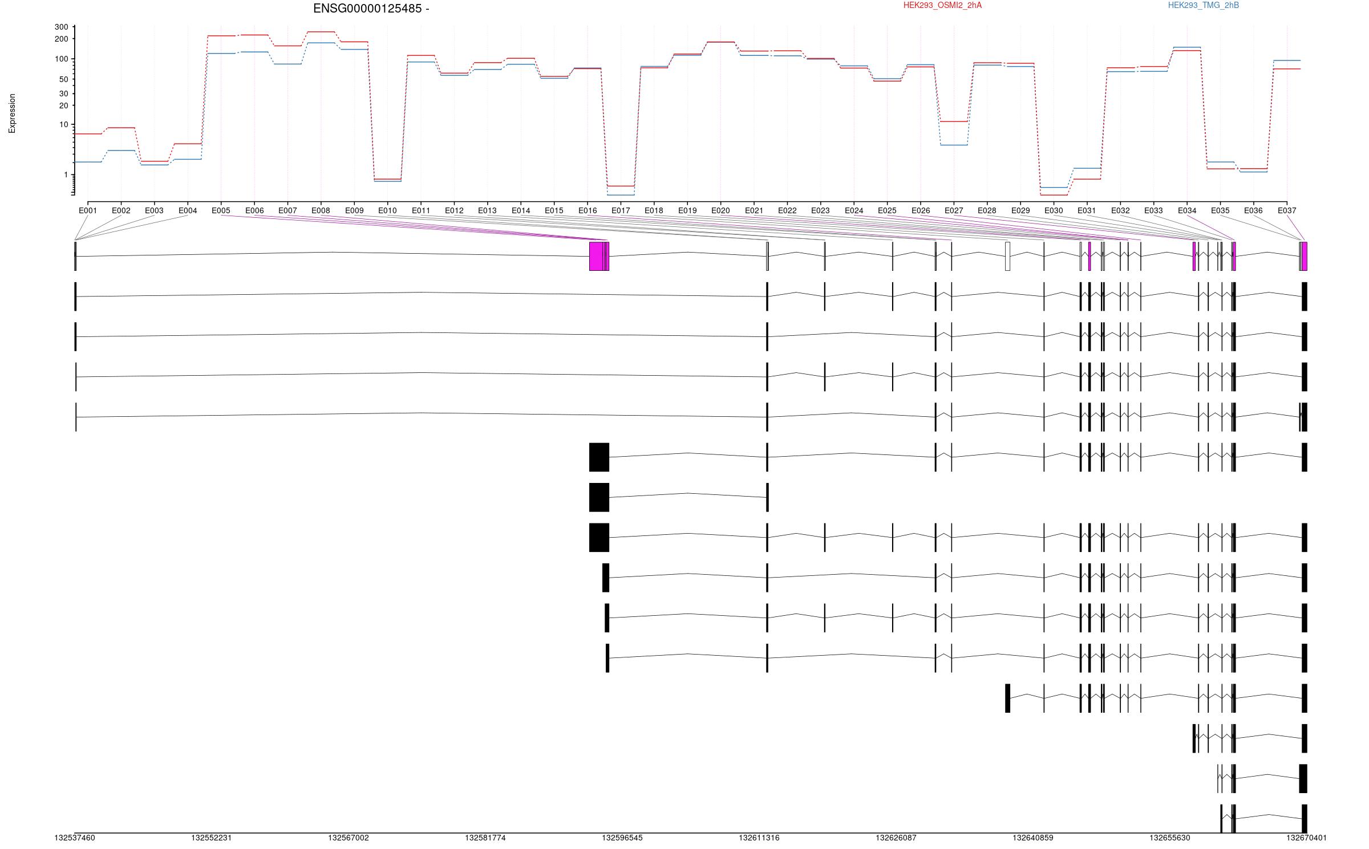Click exon label E001
The width and height of the screenshot is (1369, 849).
tap(88, 210)
